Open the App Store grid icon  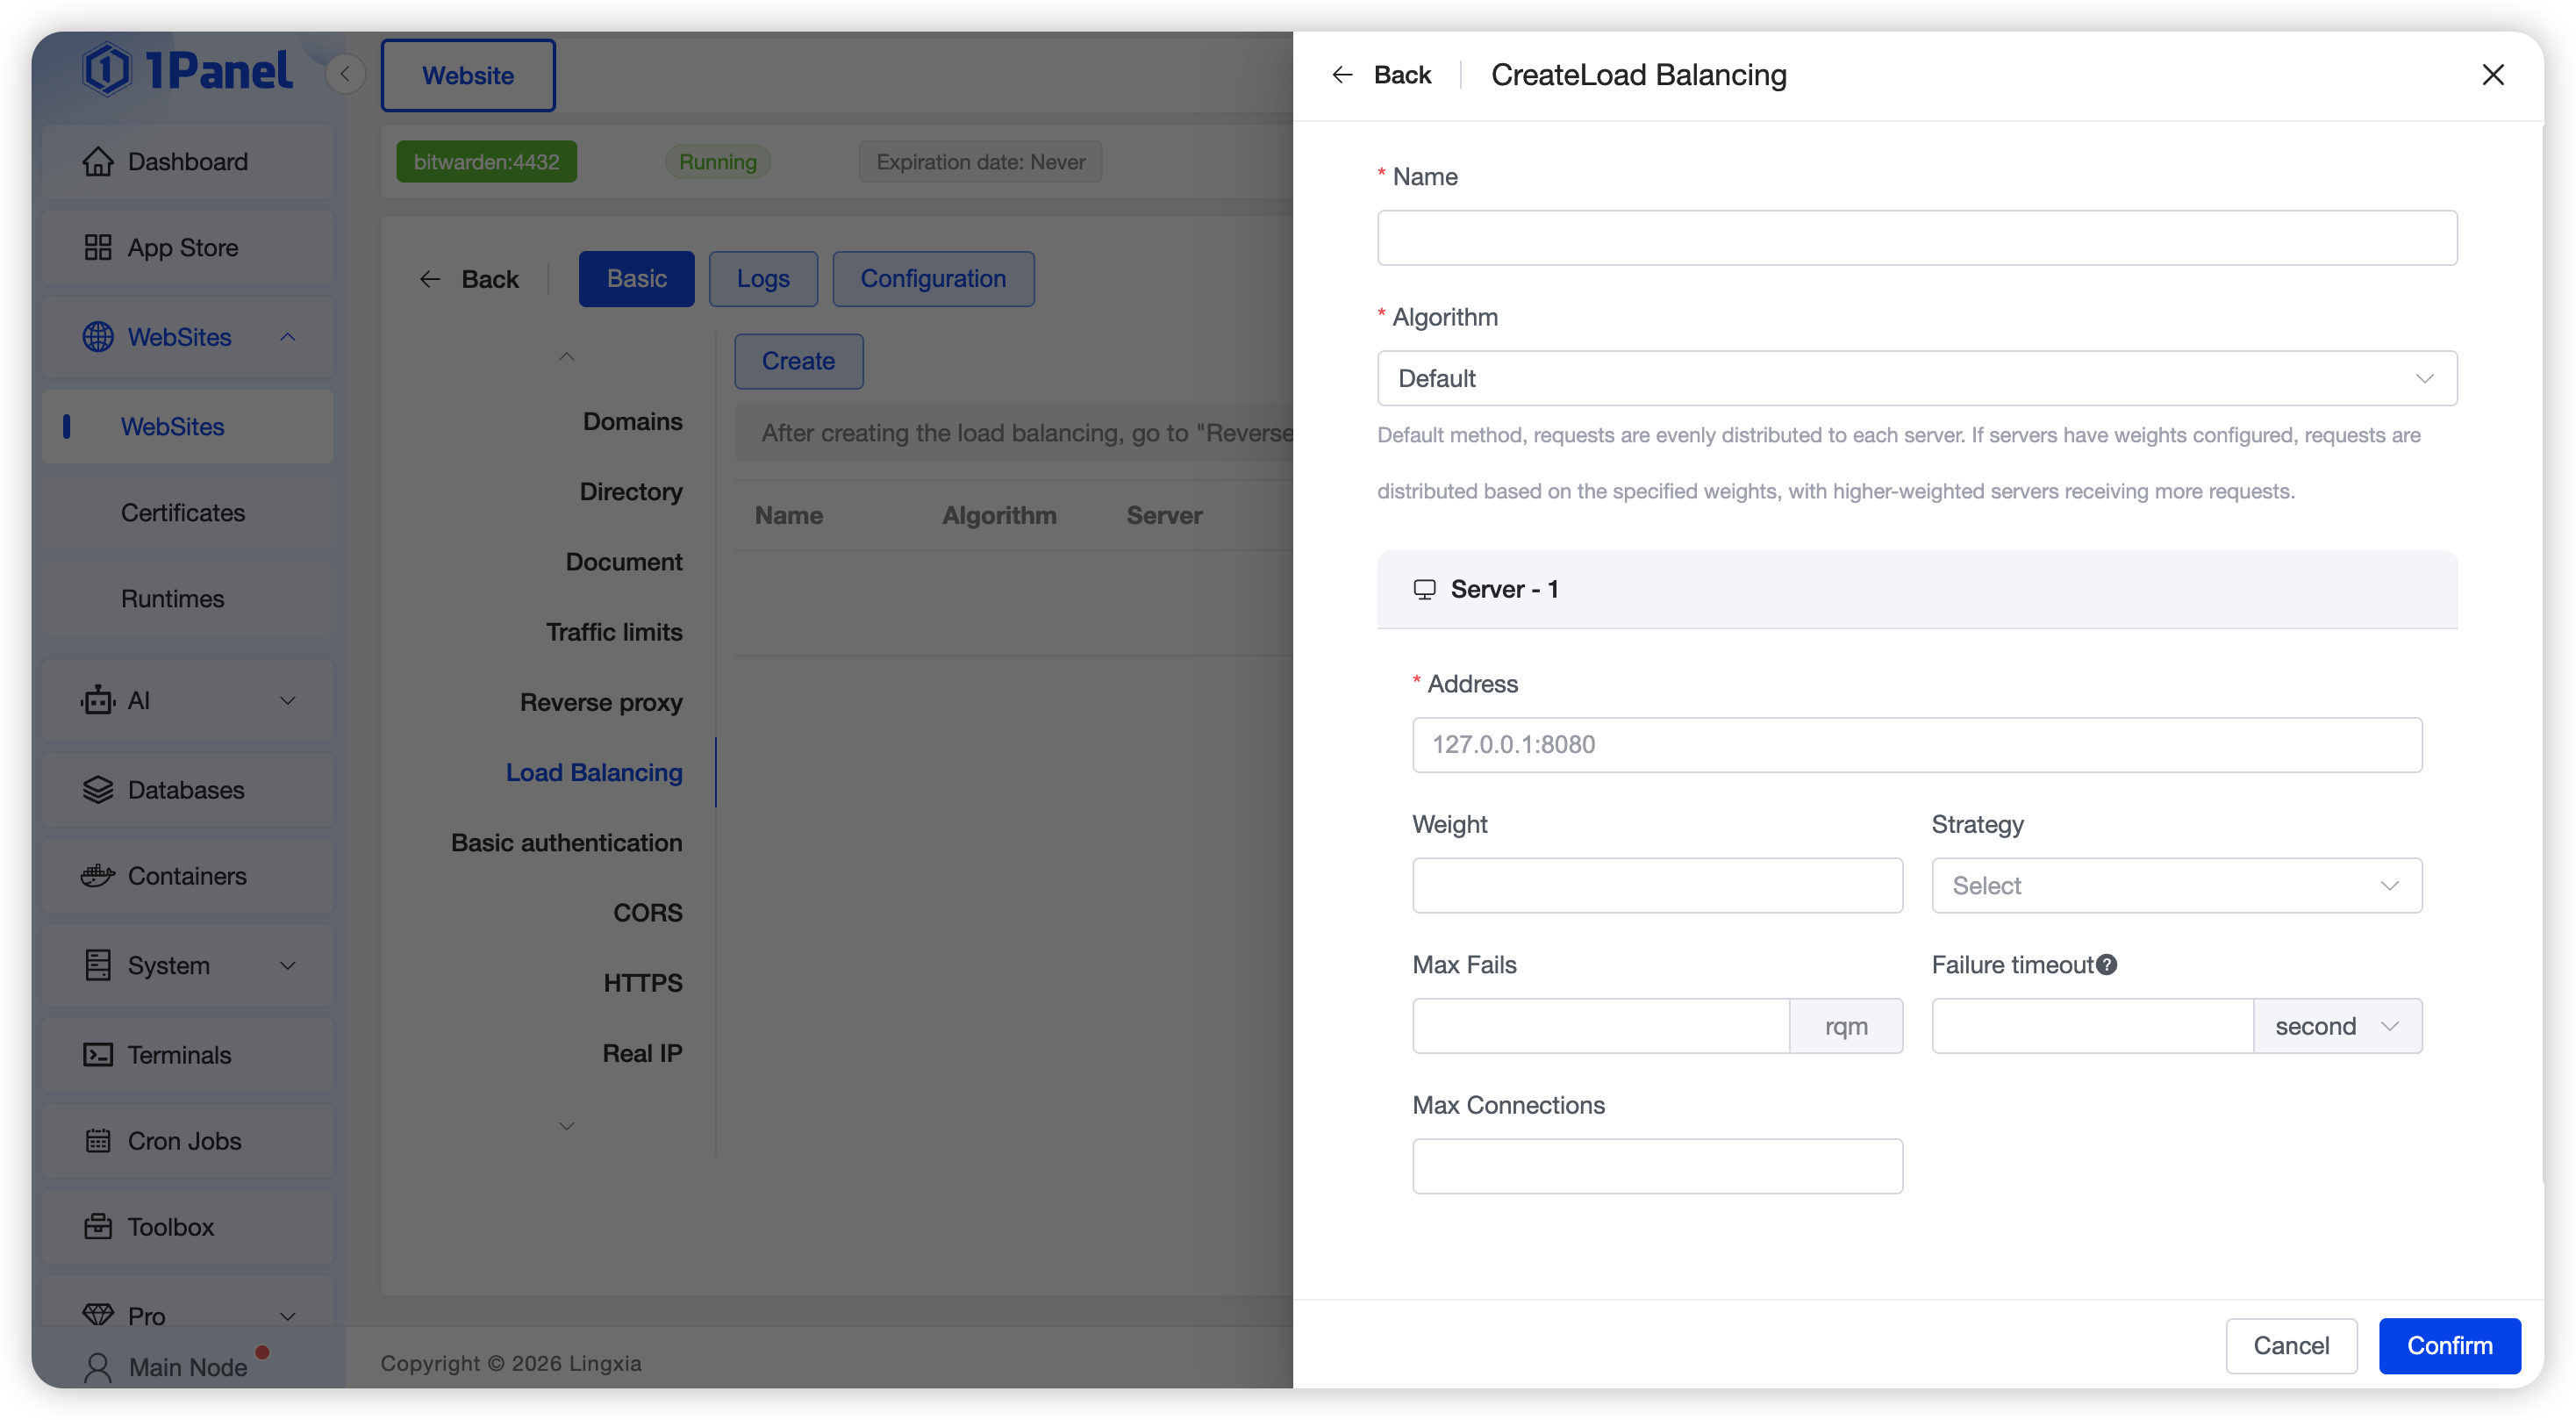pos(97,247)
